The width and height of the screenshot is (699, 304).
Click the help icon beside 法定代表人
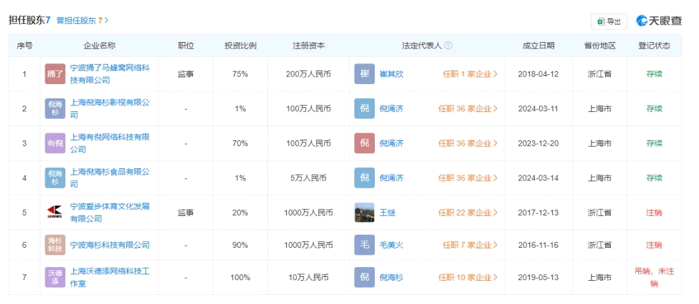click(x=448, y=45)
